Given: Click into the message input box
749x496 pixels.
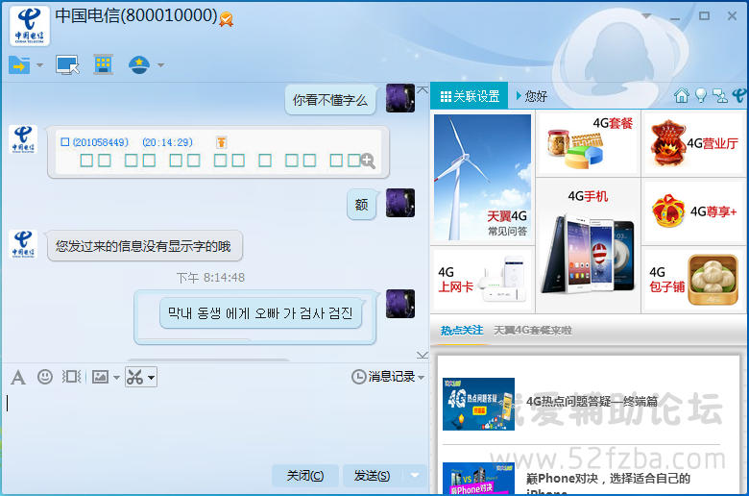Looking at the screenshot, I should [215, 426].
